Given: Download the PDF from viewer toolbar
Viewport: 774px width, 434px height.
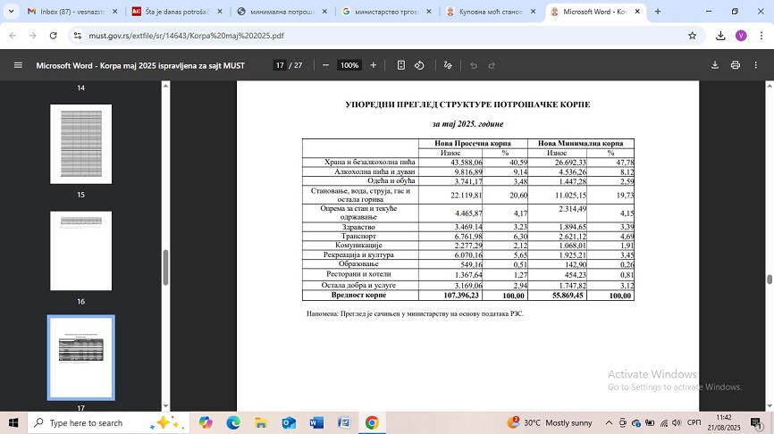Looking at the screenshot, I should click(715, 65).
